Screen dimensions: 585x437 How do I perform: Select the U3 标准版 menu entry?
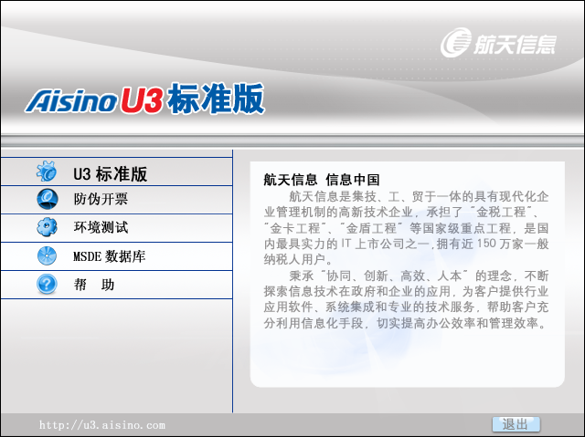point(111,172)
